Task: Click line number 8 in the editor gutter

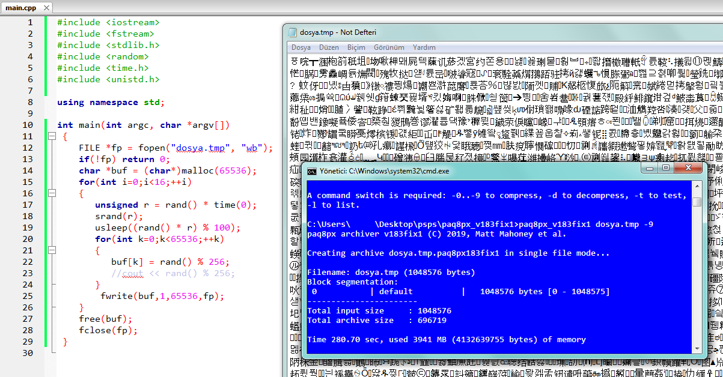Action: pyautogui.click(x=30, y=102)
